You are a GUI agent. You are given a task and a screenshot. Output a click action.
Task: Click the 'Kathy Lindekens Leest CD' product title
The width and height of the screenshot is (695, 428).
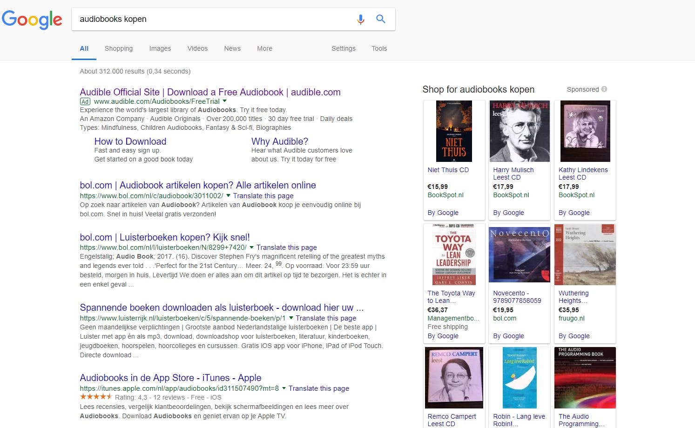tap(583, 174)
